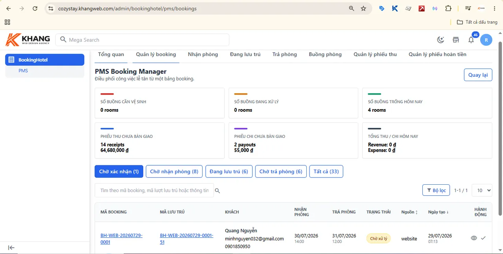Open the Chrome extensions puzzle icon
Image resolution: width=503 pixels, height=254 pixels.
pyautogui.click(x=448, y=8)
